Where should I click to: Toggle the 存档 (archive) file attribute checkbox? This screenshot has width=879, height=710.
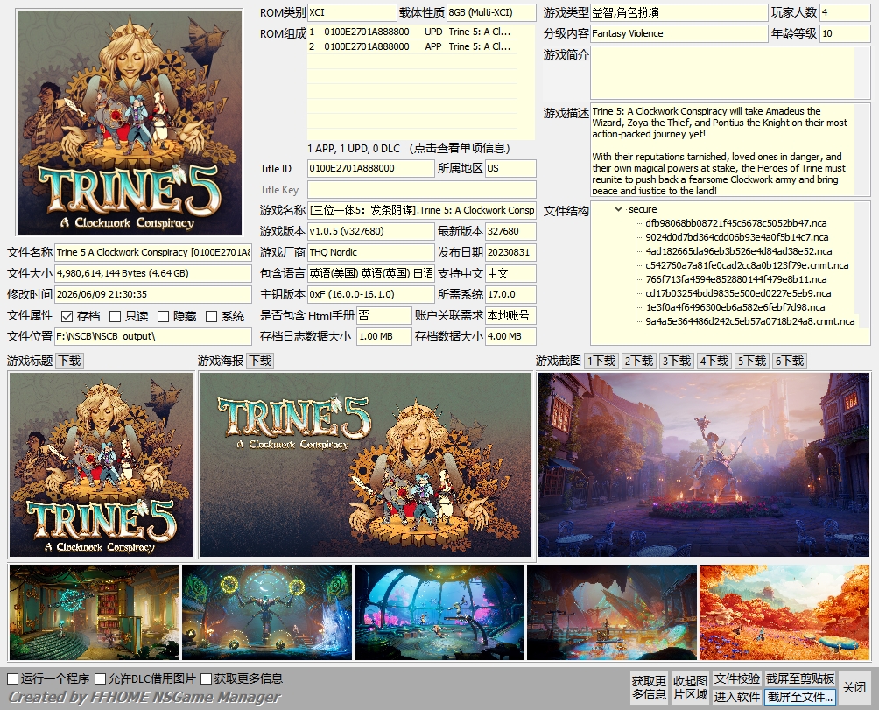(x=67, y=317)
